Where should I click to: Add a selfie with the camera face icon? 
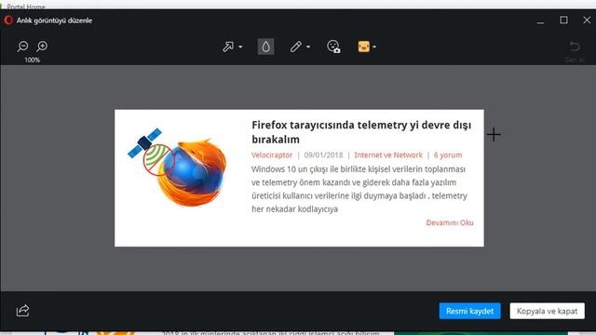(x=333, y=47)
